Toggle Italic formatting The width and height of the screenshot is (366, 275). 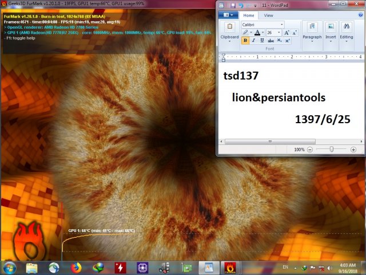coord(253,41)
